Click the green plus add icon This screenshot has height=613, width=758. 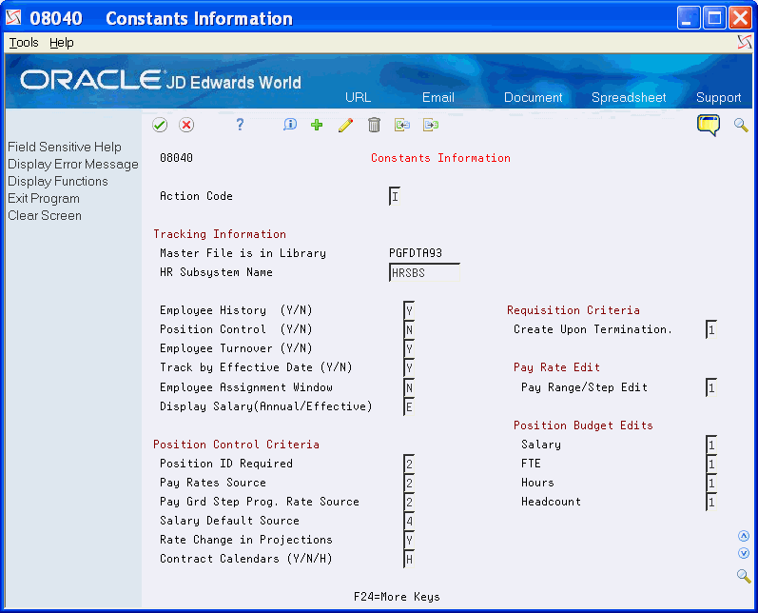[x=317, y=126]
